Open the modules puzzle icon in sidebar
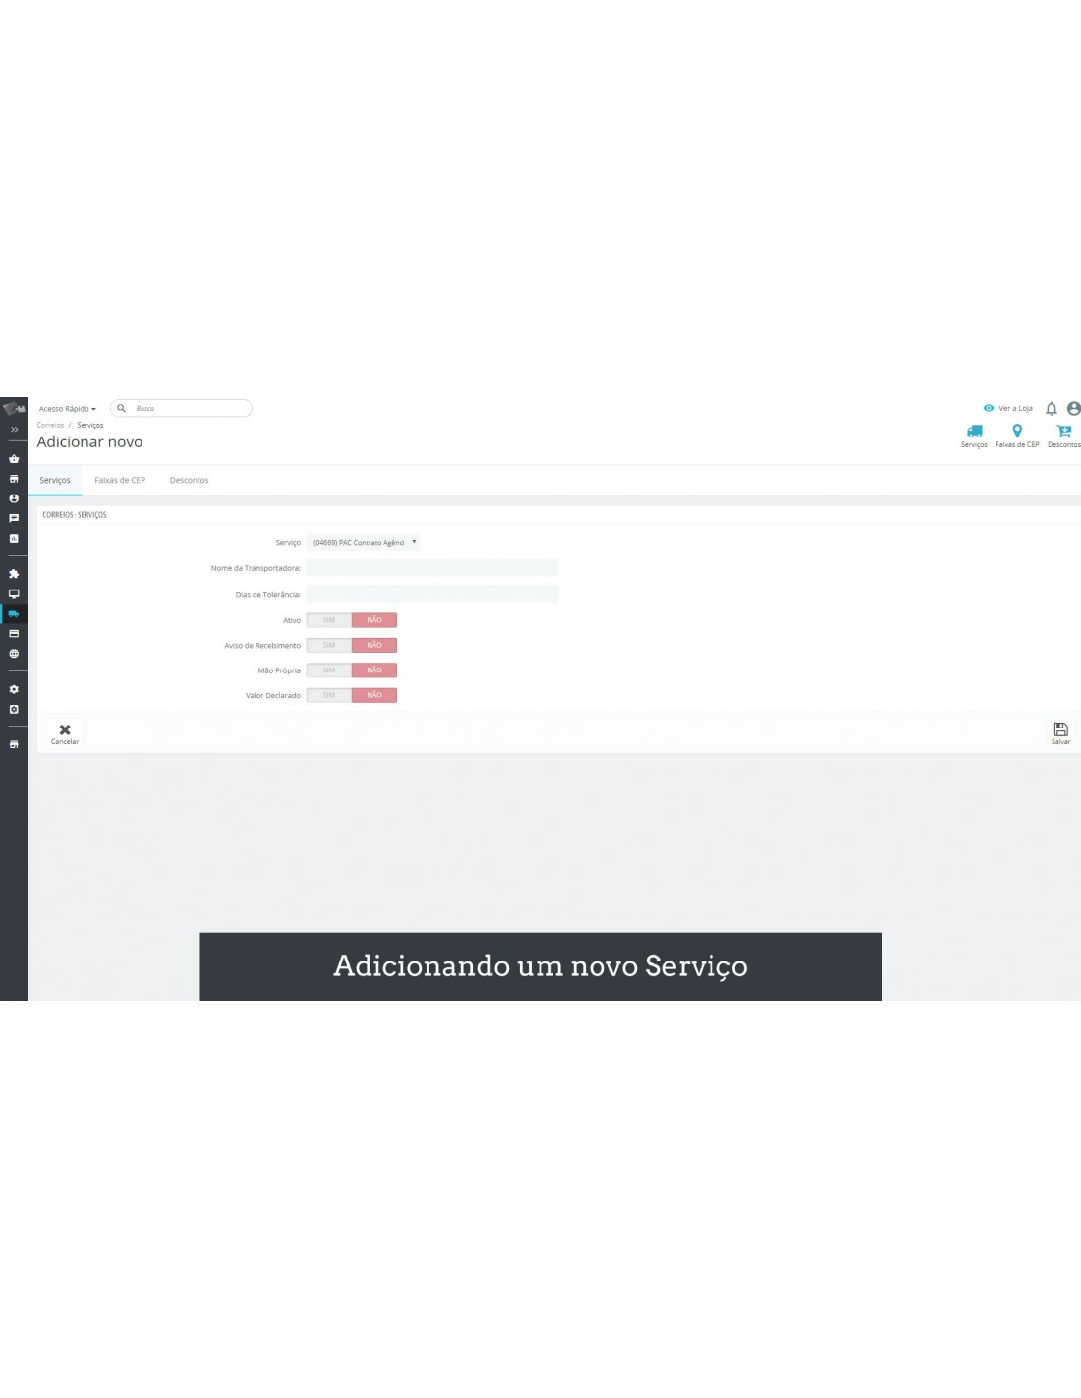The width and height of the screenshot is (1081, 1398). [x=14, y=574]
